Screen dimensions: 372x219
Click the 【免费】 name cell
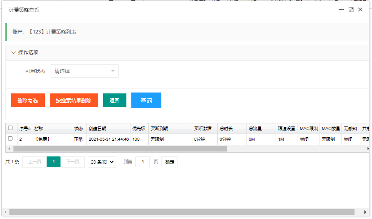pyautogui.click(x=52, y=139)
